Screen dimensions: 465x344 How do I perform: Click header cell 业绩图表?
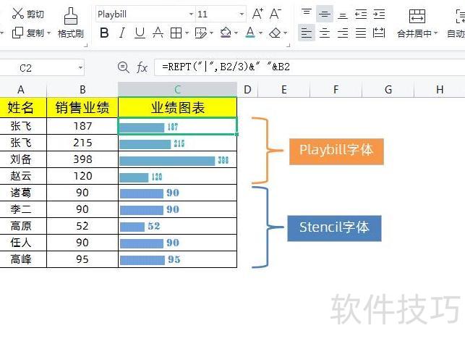pos(177,107)
